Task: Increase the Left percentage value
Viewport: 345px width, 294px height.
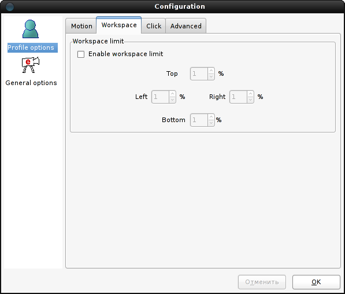Action: tap(172, 94)
